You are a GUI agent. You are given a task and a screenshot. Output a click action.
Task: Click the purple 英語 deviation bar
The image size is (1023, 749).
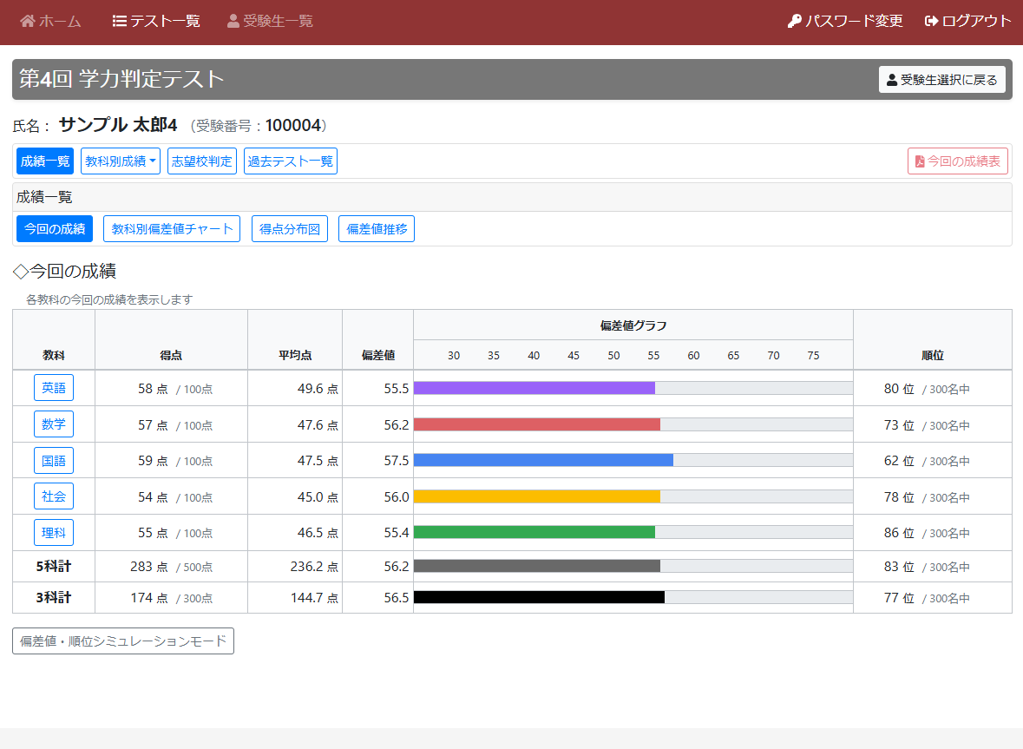tap(534, 388)
